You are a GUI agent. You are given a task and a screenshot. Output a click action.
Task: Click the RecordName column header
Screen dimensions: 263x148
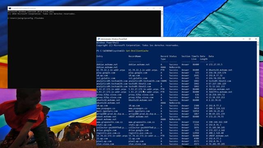coord(135,56)
